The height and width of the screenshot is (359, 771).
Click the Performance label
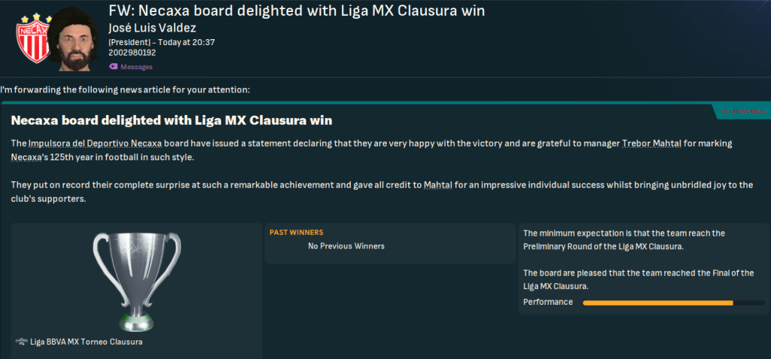point(547,302)
